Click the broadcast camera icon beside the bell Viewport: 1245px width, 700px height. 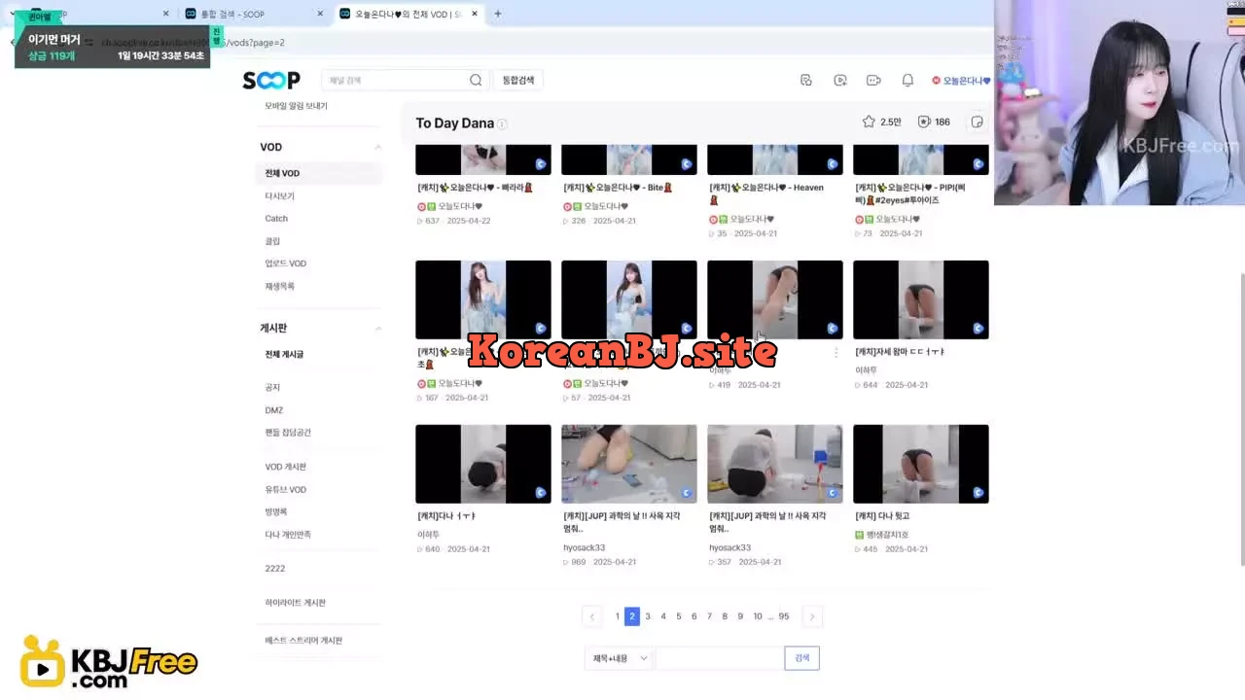[x=873, y=81]
